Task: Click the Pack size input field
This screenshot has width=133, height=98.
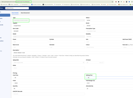Action: (128, 47)
